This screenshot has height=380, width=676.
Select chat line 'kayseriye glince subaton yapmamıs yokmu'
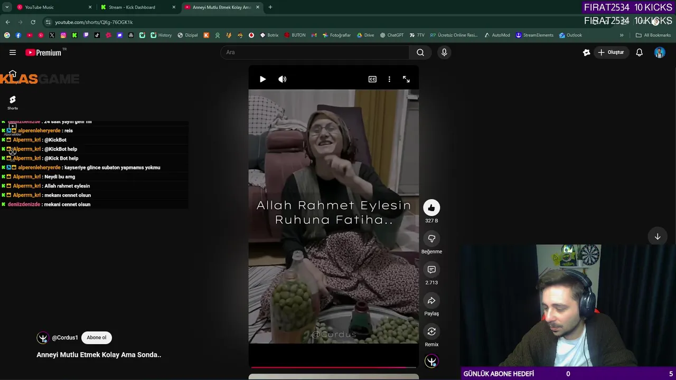coord(112,167)
